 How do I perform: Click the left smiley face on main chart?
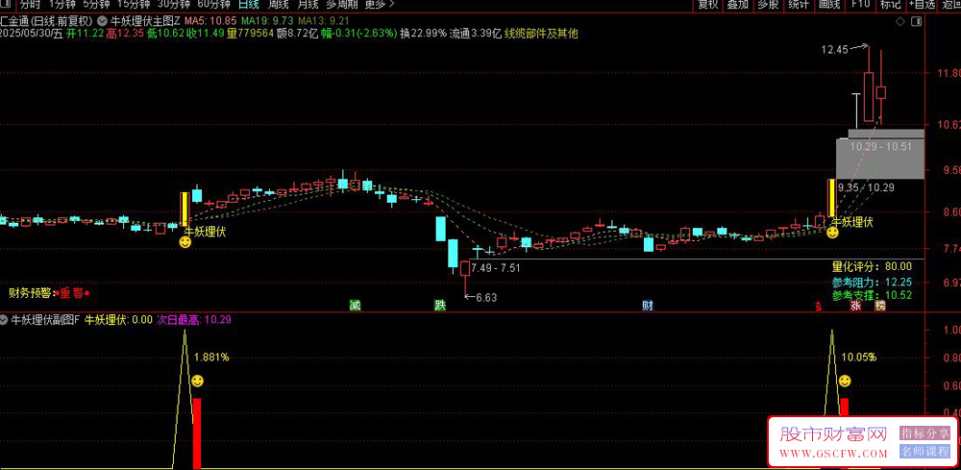tap(185, 242)
